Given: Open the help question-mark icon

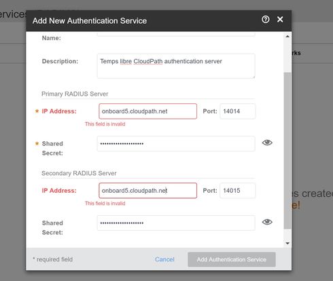Looking at the screenshot, I should pos(266,20).
